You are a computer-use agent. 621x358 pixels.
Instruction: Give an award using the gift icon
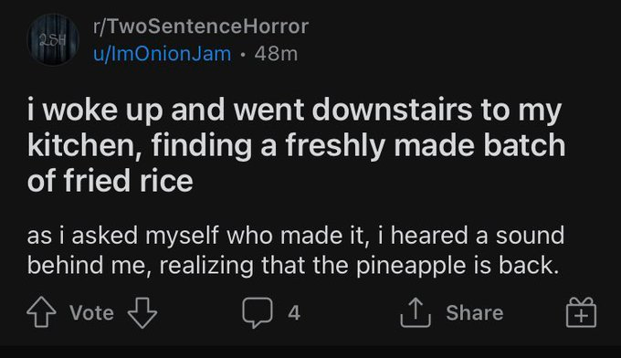[581, 312]
